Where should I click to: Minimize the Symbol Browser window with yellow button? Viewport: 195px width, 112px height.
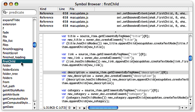pyautogui.click(x=11, y=4)
